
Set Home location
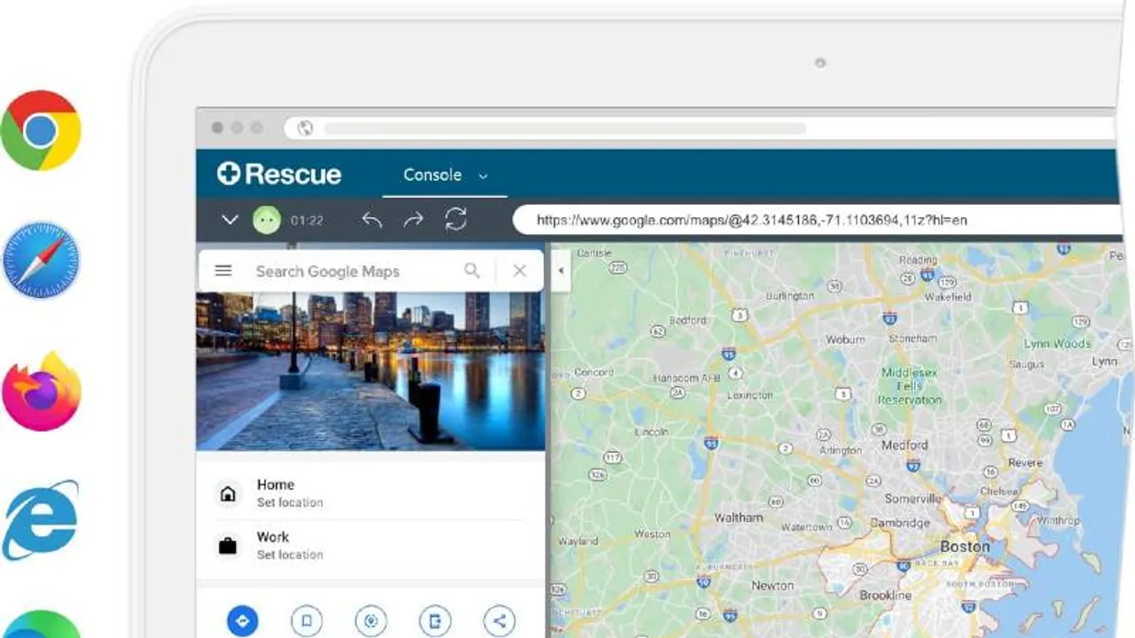tap(371, 494)
